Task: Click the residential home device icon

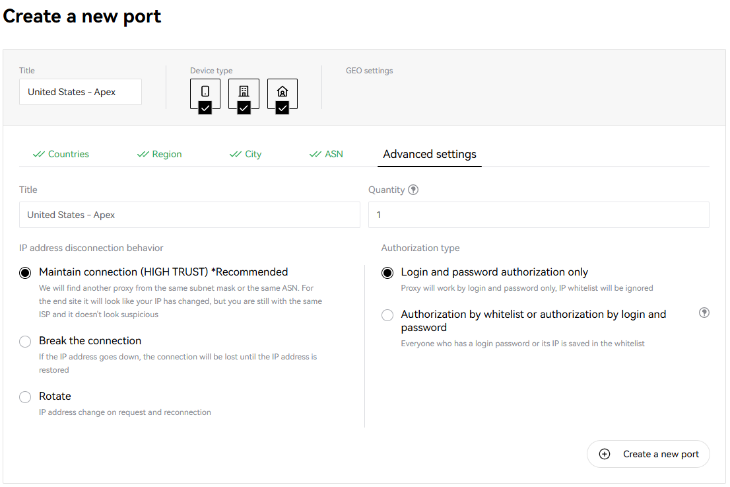Action: 282,91
